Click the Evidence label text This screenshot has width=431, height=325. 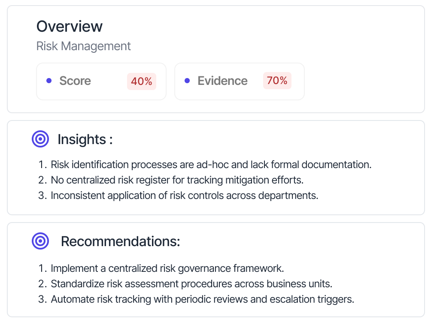[223, 81]
